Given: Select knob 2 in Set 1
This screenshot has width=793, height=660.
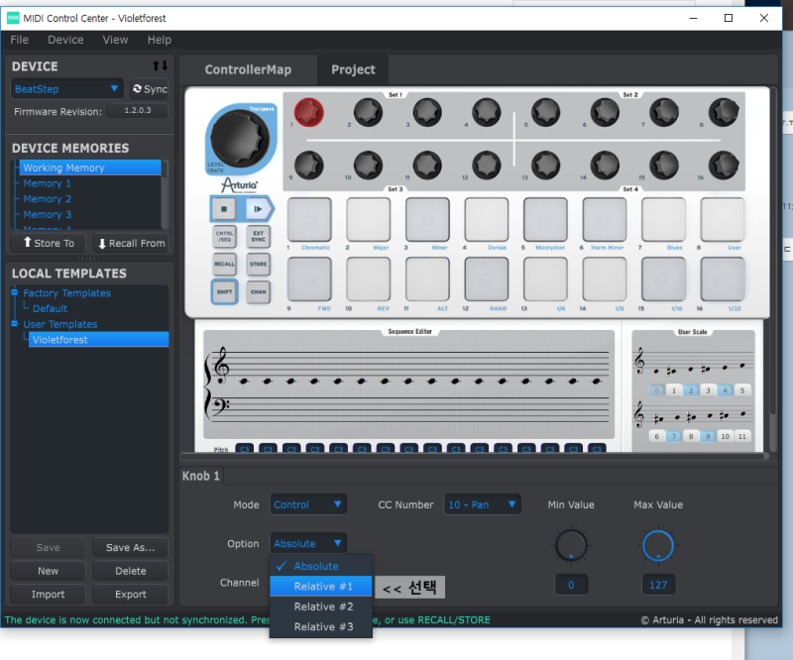Looking at the screenshot, I should click(x=368, y=112).
